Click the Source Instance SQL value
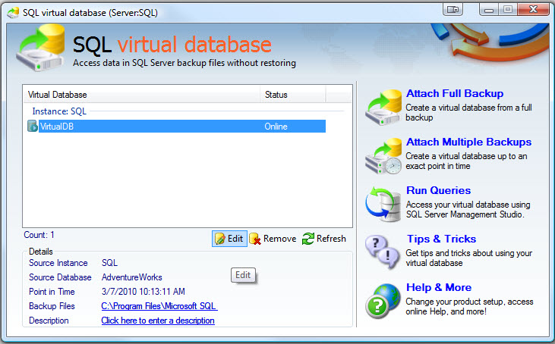 tap(109, 263)
